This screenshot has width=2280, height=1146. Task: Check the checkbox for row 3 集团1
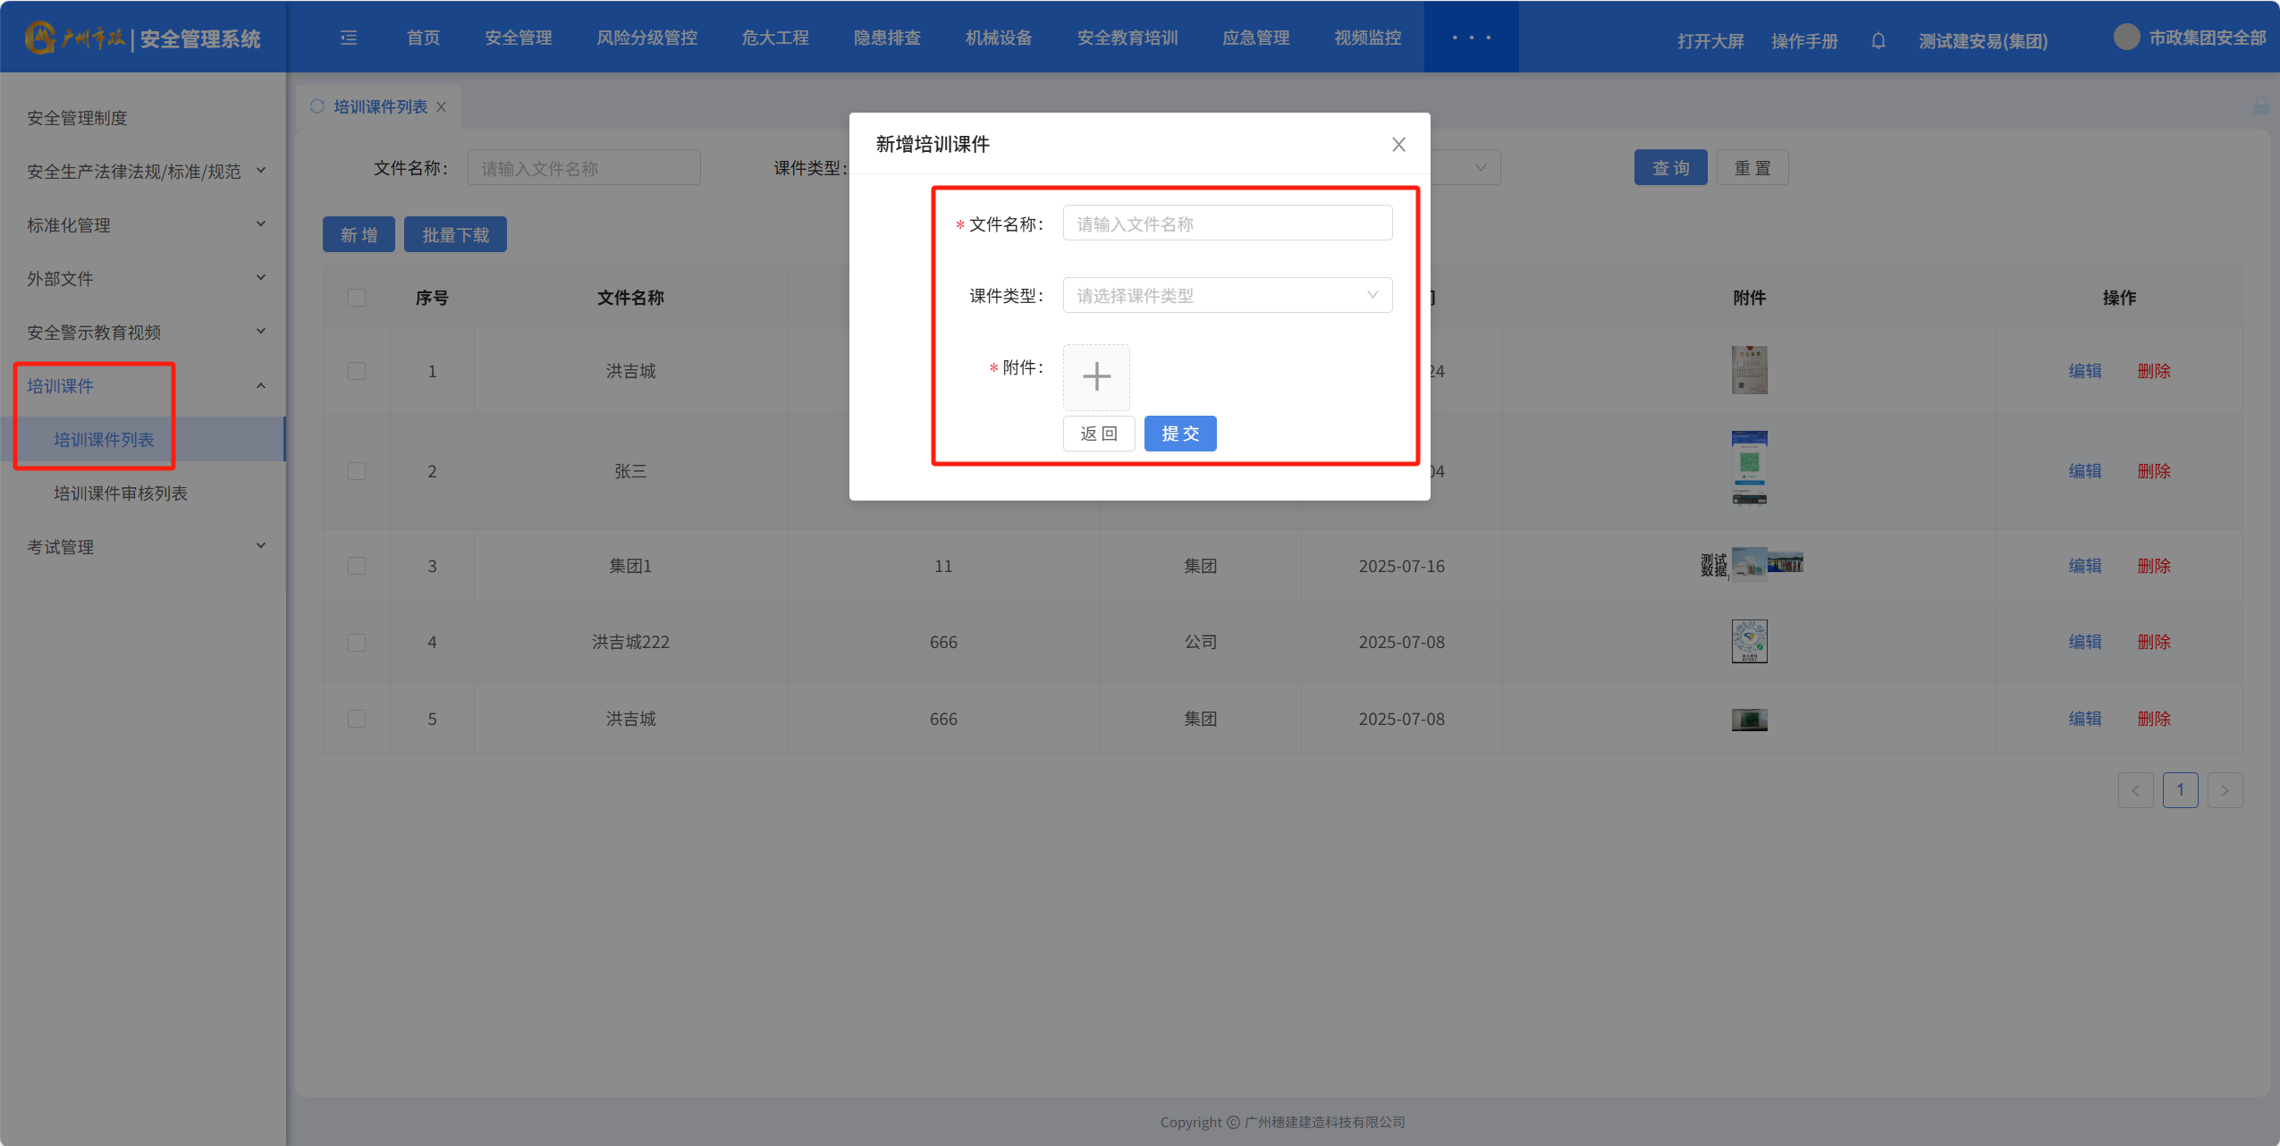[x=357, y=566]
